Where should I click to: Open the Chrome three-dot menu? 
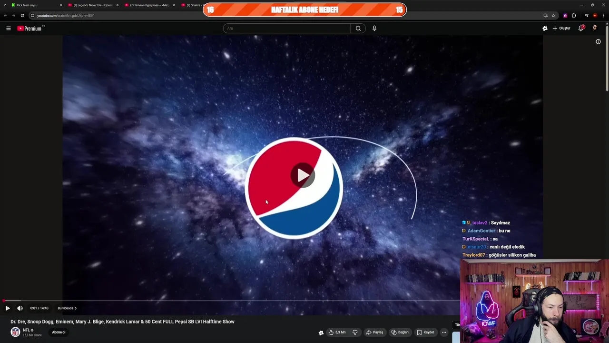pos(603,15)
